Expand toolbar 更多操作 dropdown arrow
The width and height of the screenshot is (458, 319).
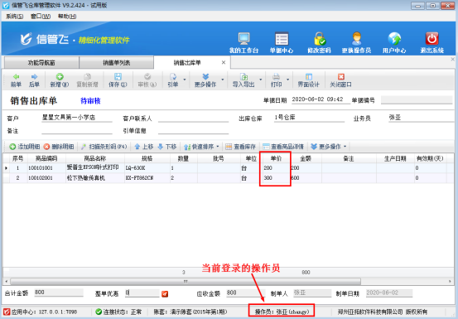pyautogui.click(x=223, y=80)
